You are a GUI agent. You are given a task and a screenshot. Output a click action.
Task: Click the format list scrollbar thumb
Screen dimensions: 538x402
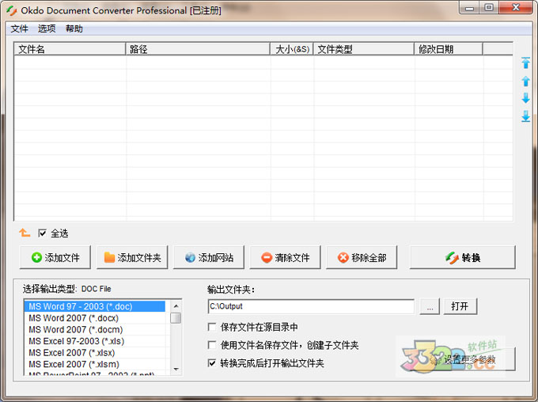176,318
